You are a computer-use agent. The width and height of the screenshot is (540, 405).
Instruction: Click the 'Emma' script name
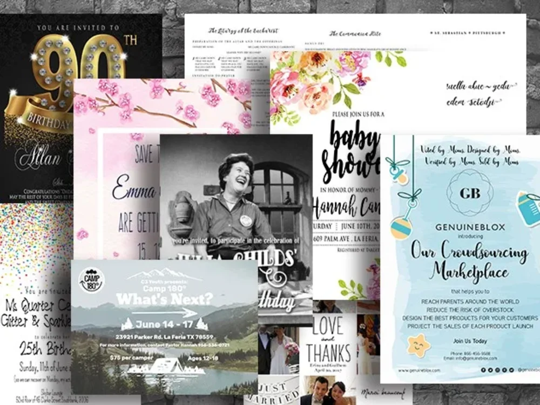[x=135, y=188]
